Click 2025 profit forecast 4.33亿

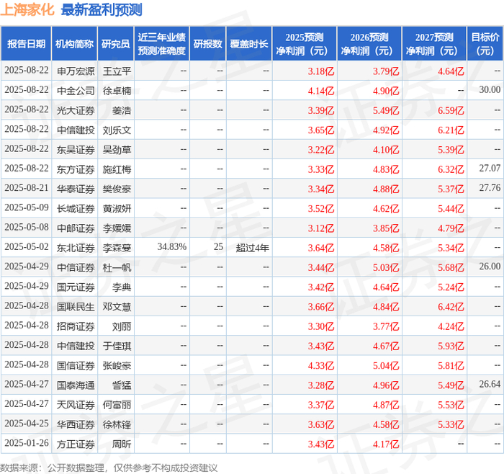pyautogui.click(x=321, y=365)
